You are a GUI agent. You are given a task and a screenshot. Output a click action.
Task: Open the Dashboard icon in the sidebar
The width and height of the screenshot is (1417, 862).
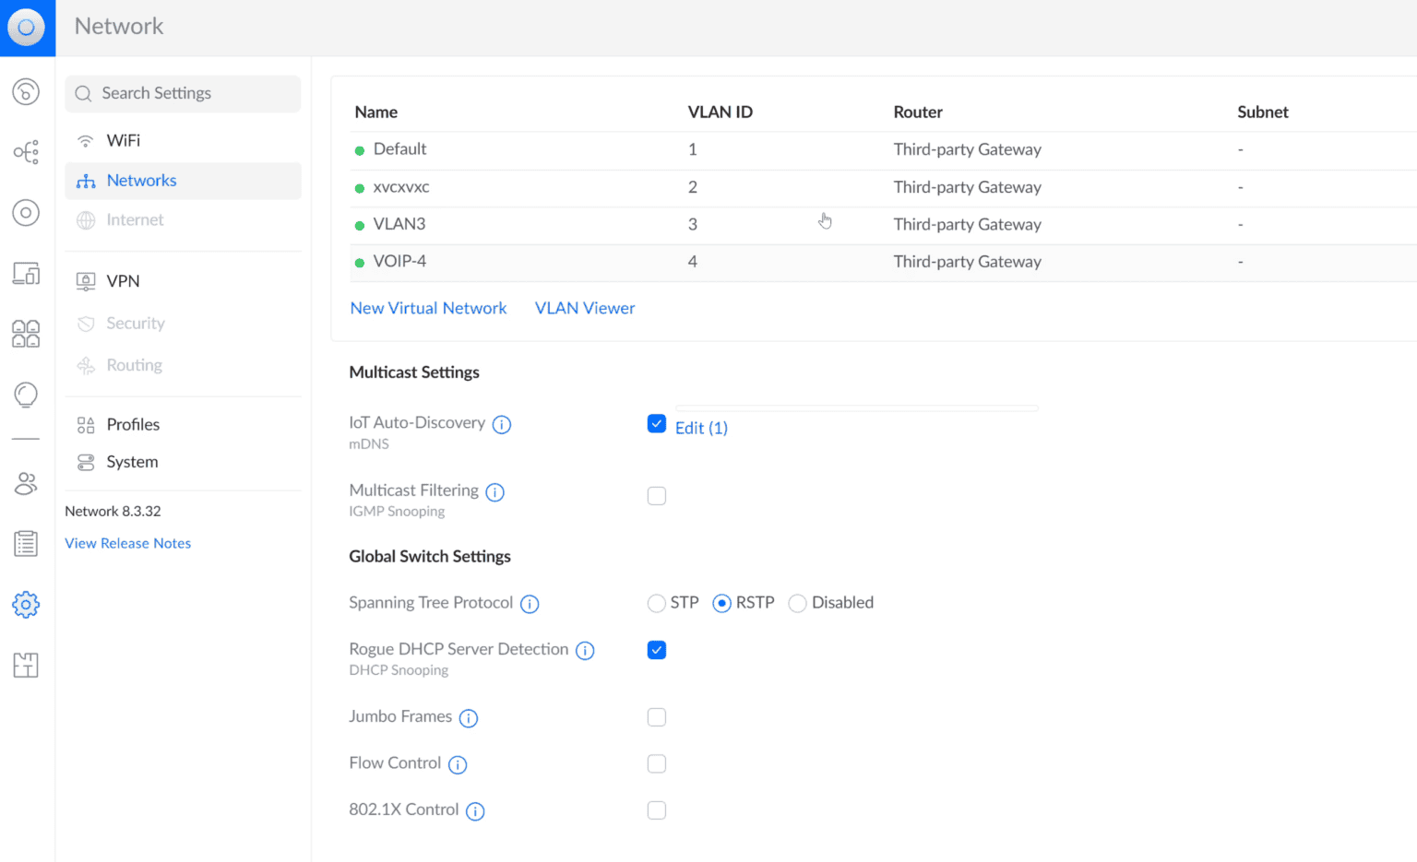point(26,91)
